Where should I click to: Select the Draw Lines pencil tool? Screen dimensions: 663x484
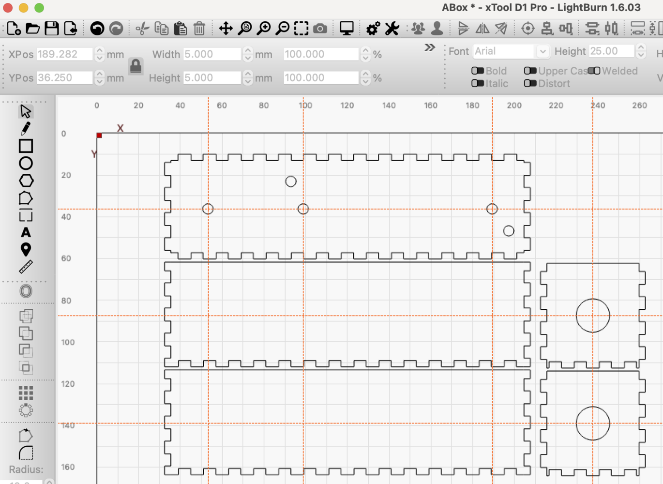(26, 129)
